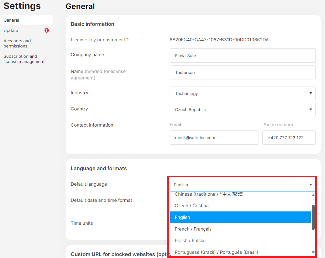325x258 pixels.
Task: Expand the Industry dropdown
Action: point(242,93)
